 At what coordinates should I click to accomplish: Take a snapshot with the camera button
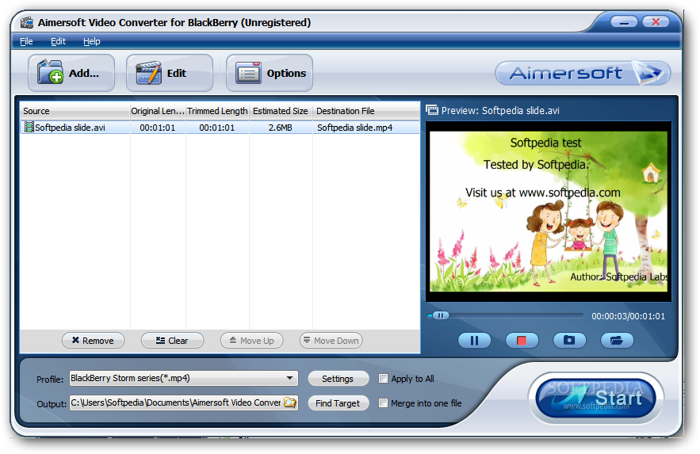tap(569, 341)
